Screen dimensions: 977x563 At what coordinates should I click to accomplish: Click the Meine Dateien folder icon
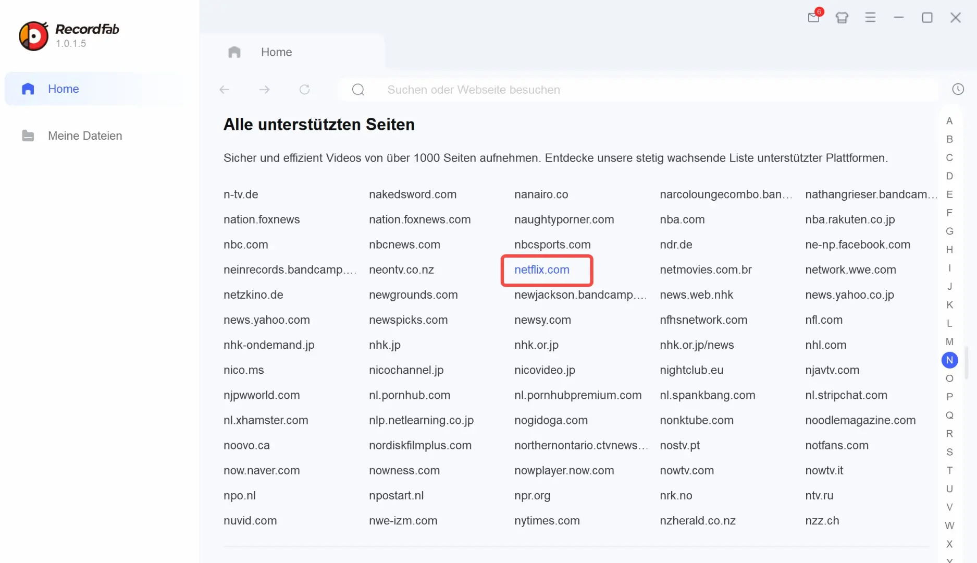click(28, 136)
